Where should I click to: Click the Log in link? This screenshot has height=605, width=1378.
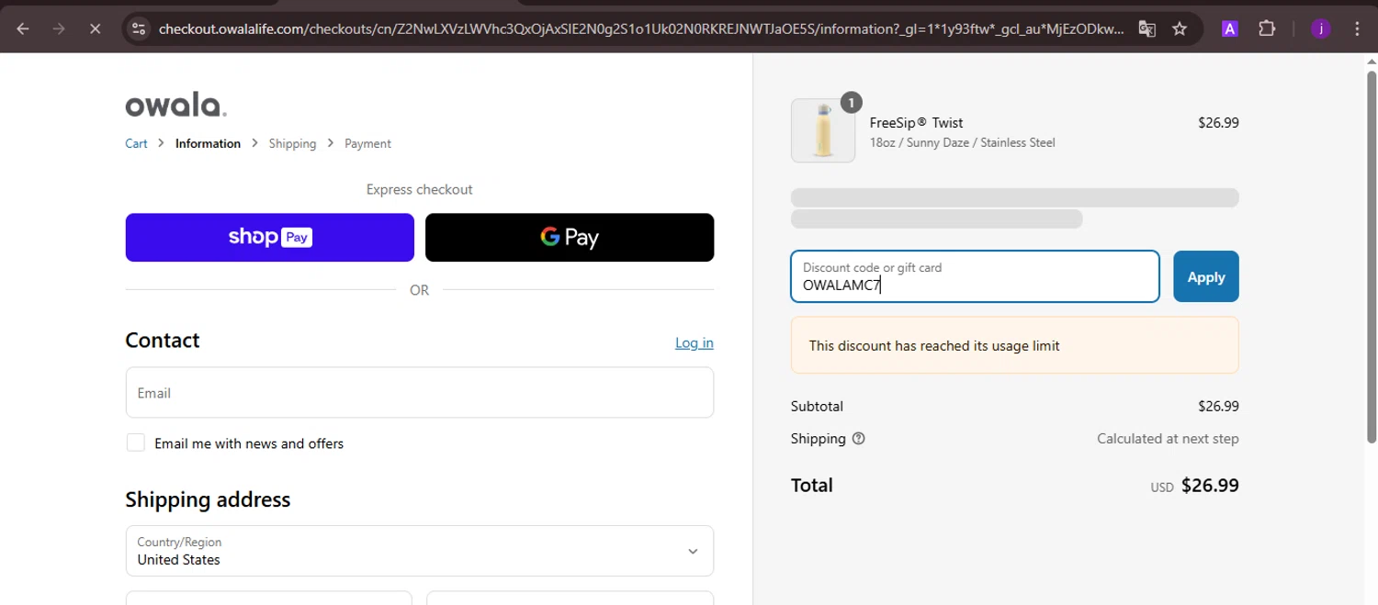coord(694,342)
